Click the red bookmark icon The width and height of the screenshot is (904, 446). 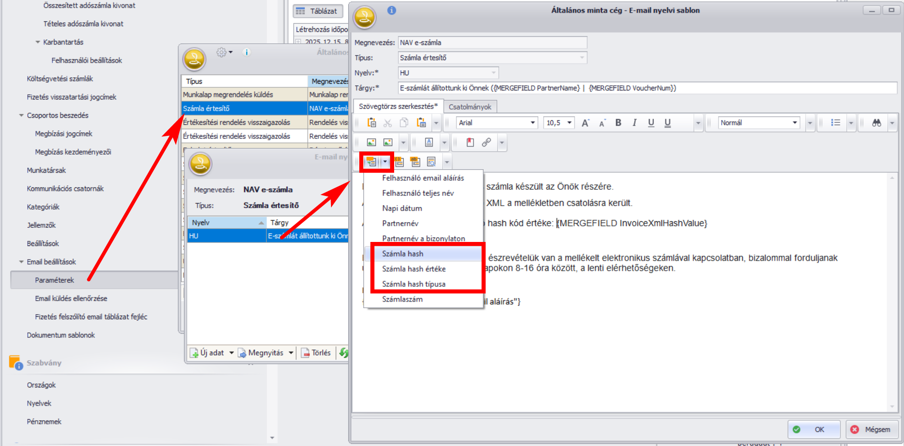(470, 142)
